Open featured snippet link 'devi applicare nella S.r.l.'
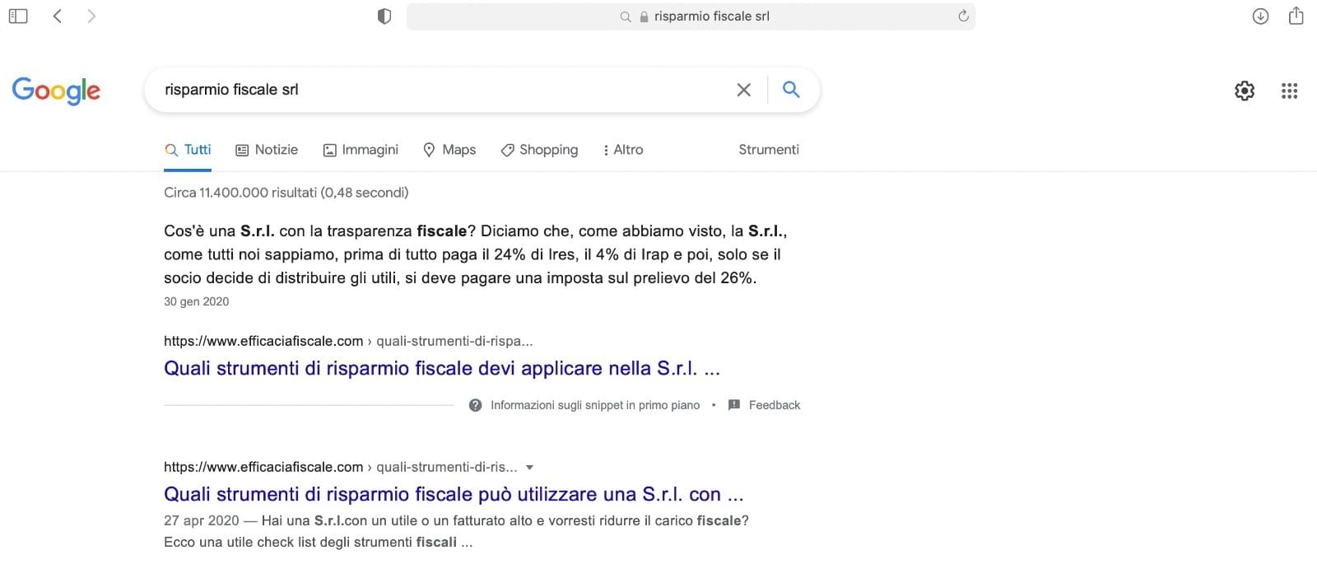 tap(442, 368)
